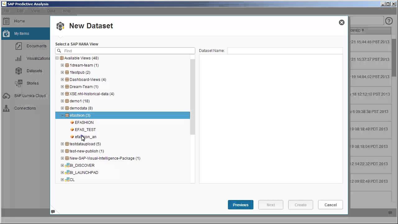Click the help question mark icon

389,21
